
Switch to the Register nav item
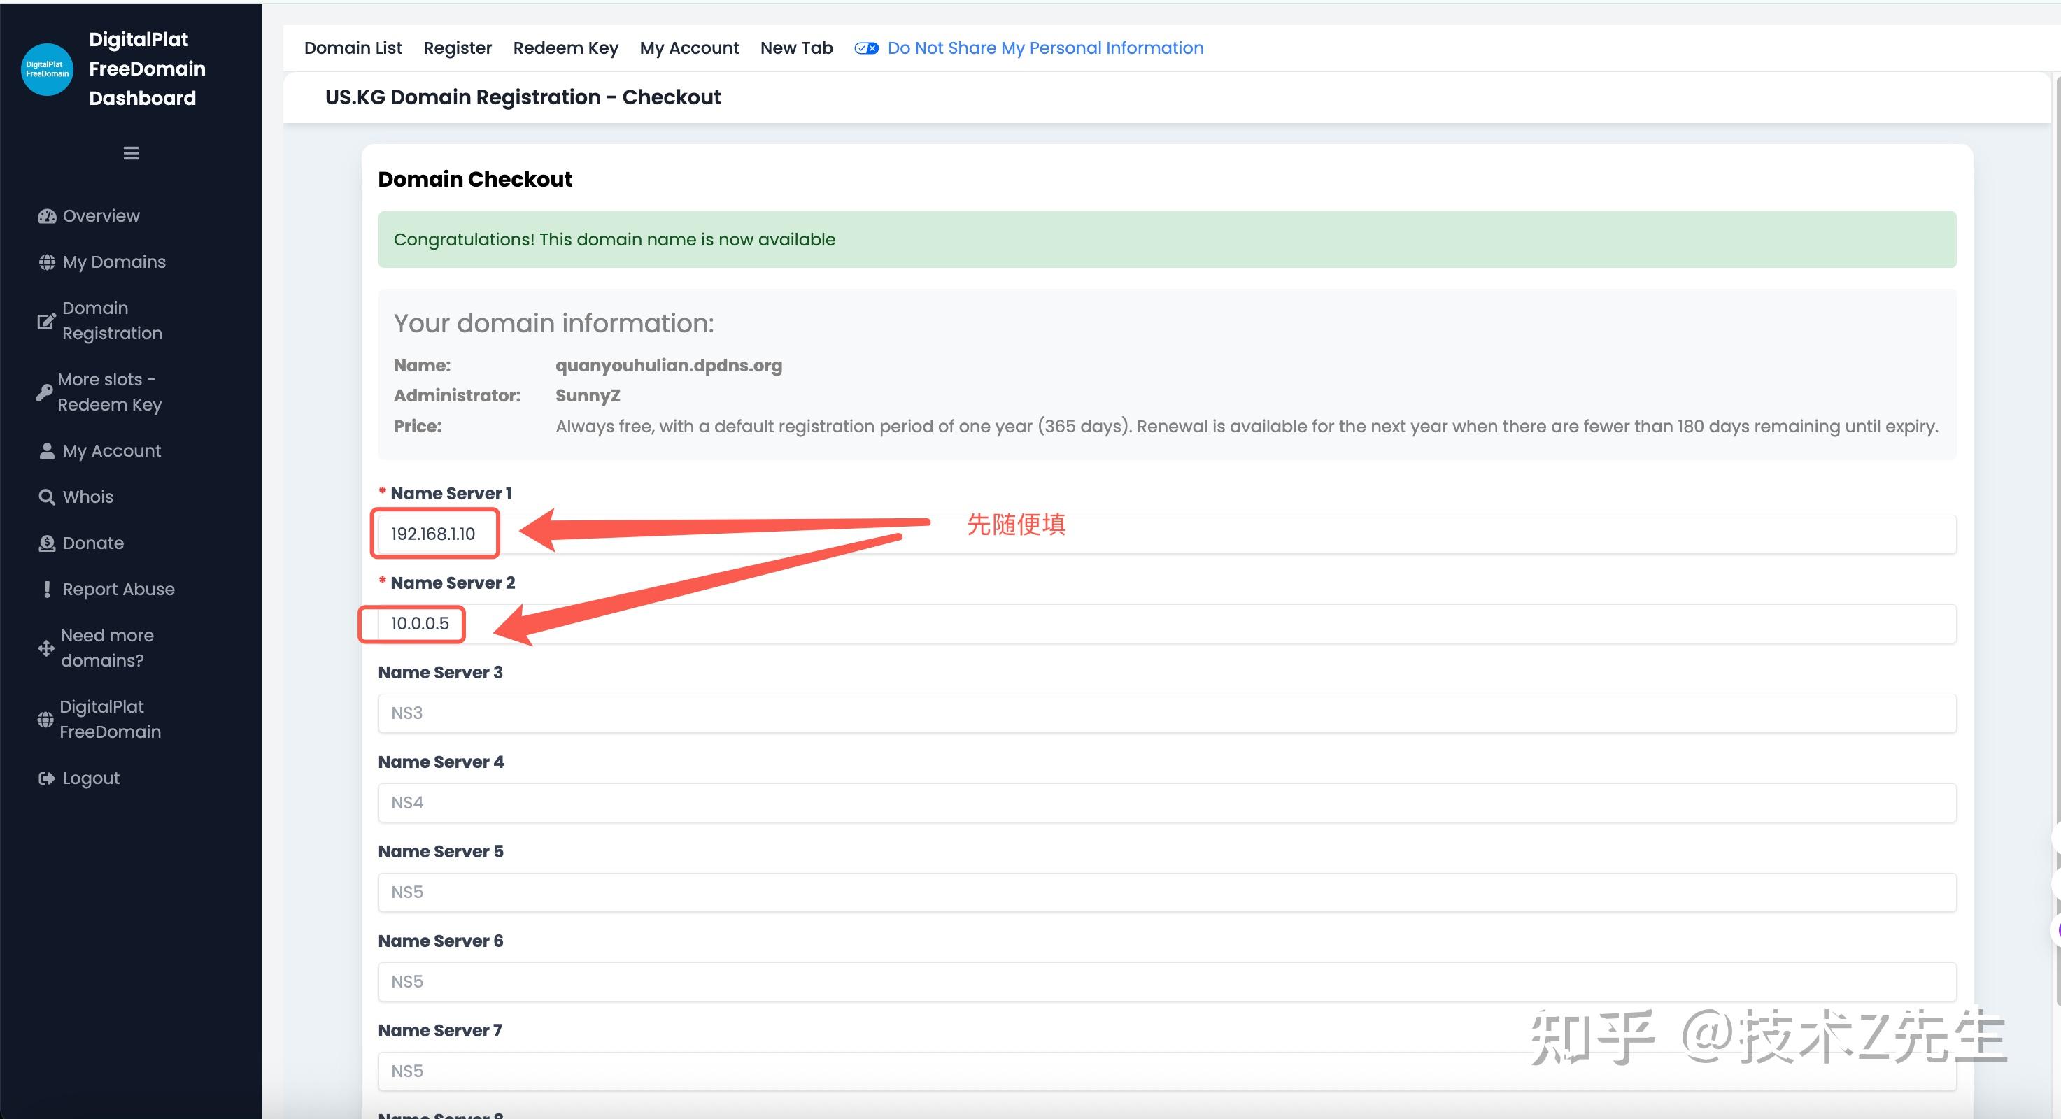click(x=458, y=48)
